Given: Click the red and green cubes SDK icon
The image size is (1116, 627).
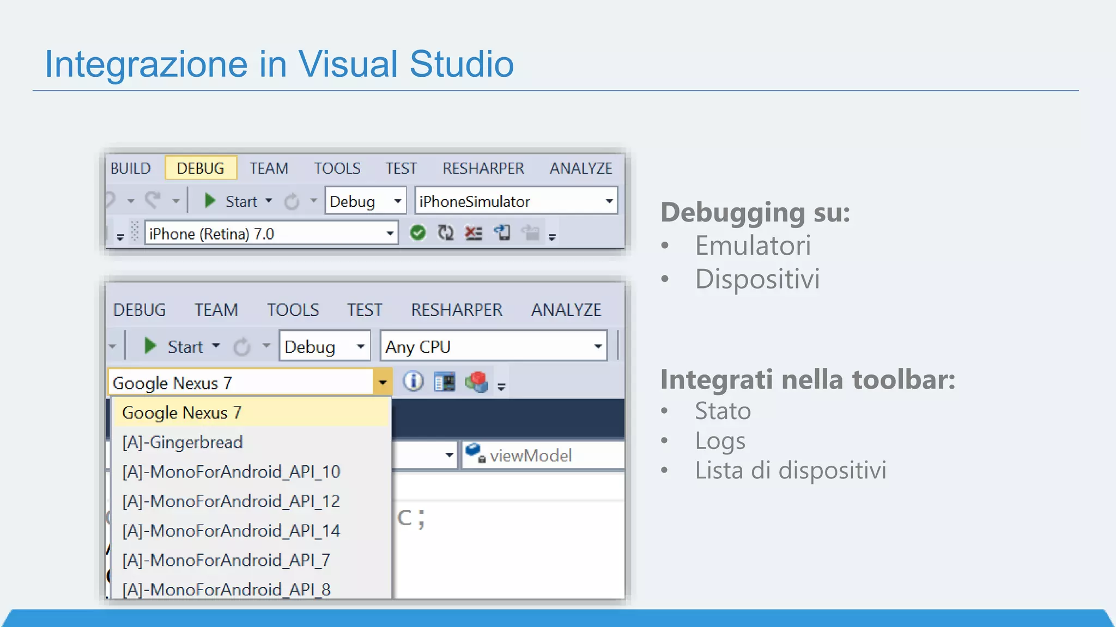Looking at the screenshot, I should [477, 382].
